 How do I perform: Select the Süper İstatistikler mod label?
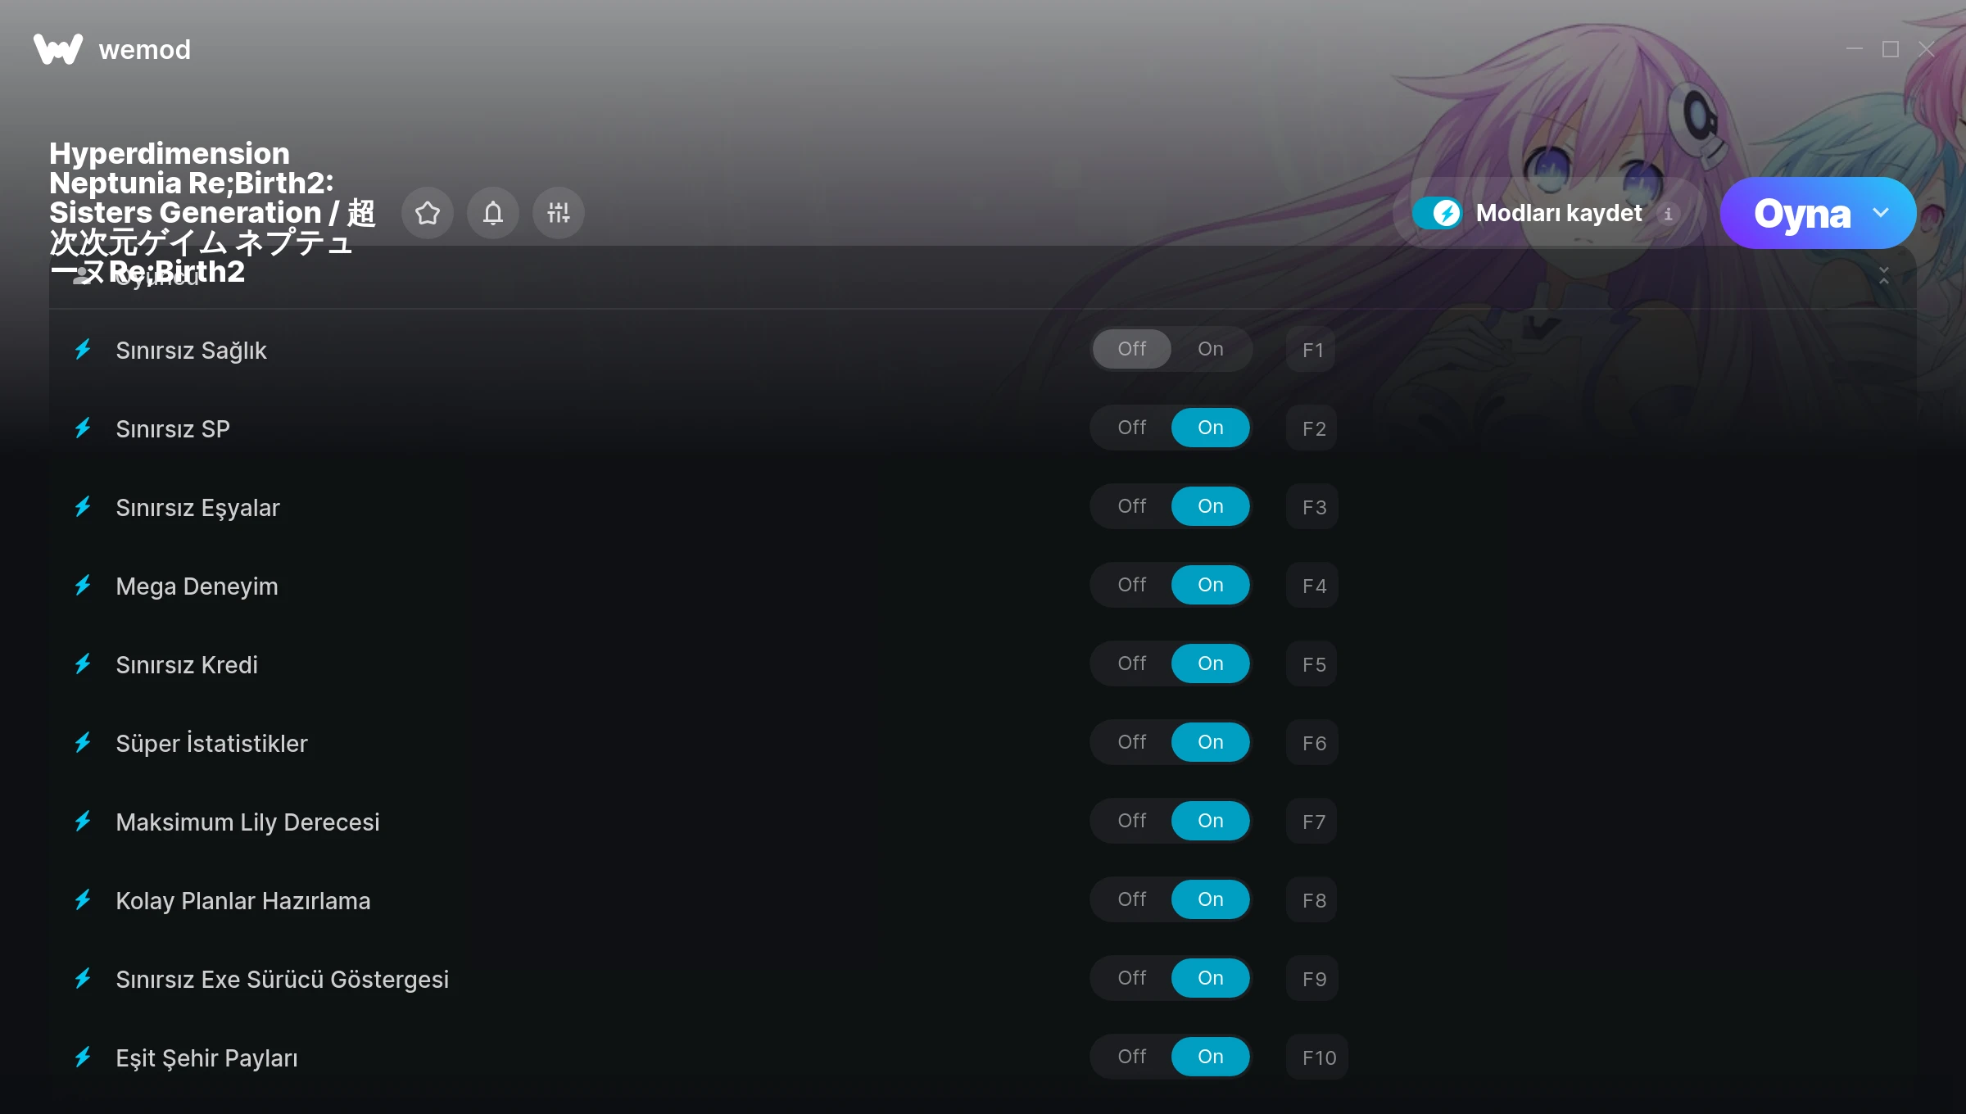(211, 743)
